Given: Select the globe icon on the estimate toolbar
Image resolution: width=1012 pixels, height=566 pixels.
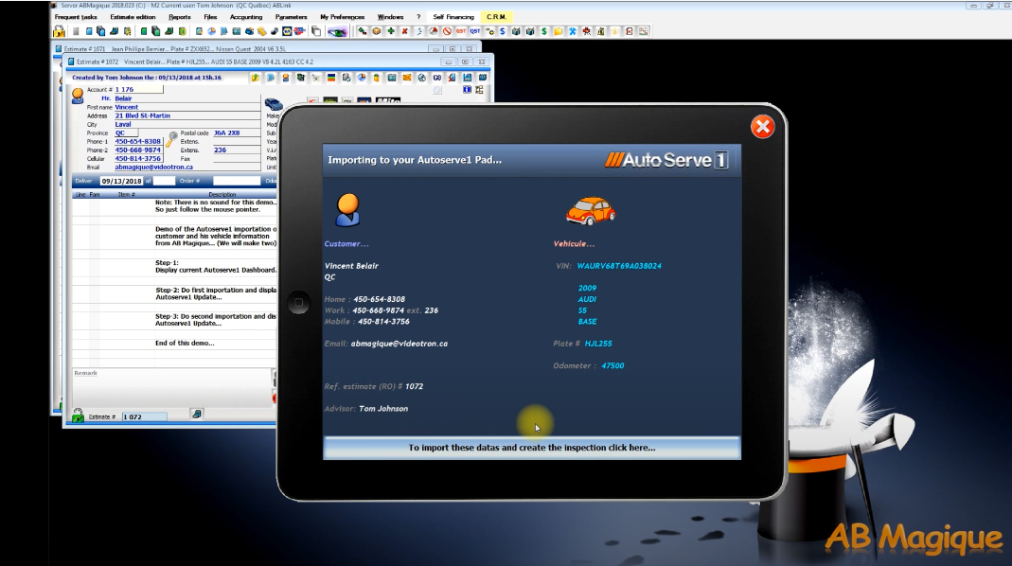Looking at the screenshot, I should [x=421, y=80].
